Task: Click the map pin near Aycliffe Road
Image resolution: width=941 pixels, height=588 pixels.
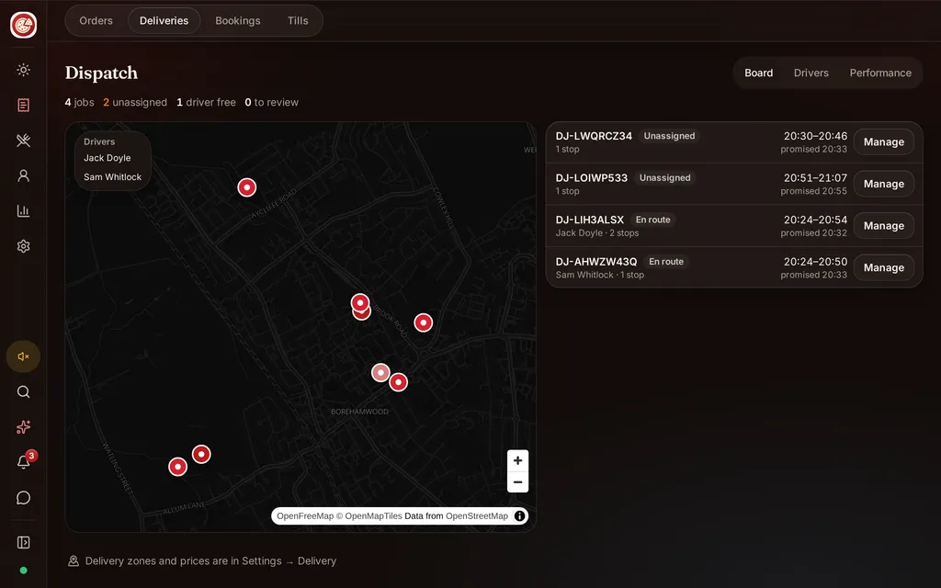Action: tap(246, 187)
